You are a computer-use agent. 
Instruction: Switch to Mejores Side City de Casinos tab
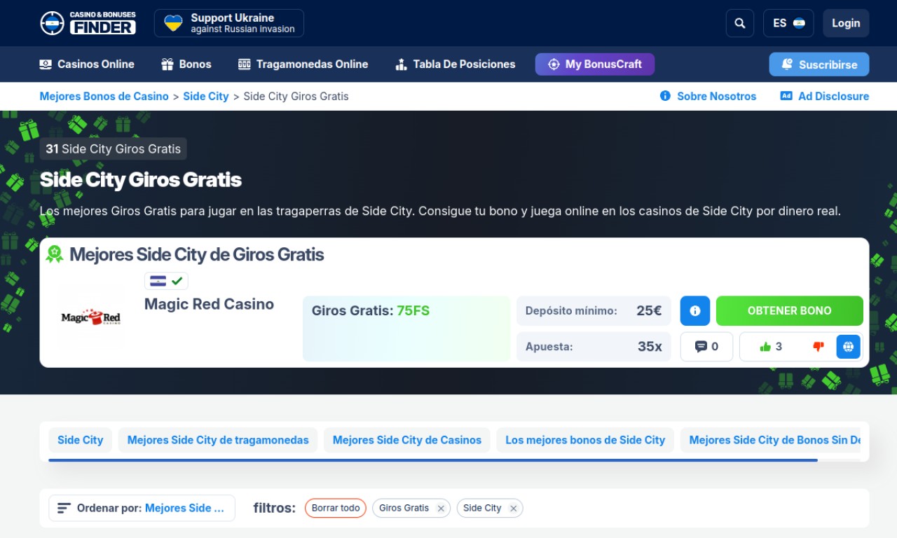click(x=406, y=440)
